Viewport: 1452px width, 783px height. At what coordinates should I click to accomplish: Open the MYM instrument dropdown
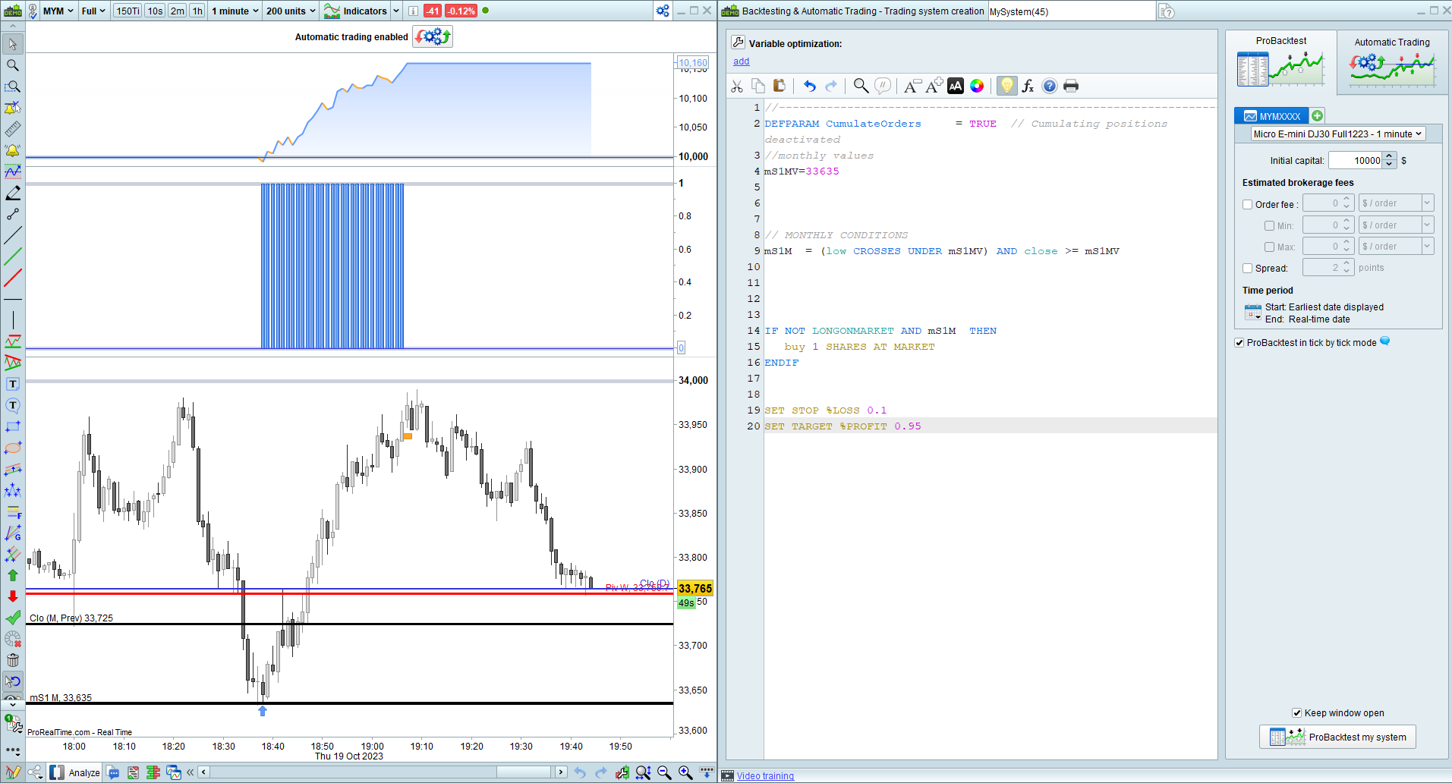58,11
